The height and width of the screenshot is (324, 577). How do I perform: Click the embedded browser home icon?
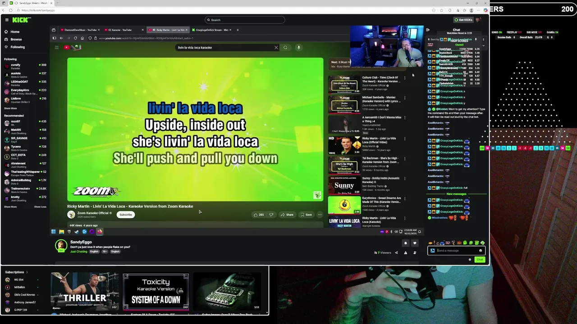coord(82,38)
